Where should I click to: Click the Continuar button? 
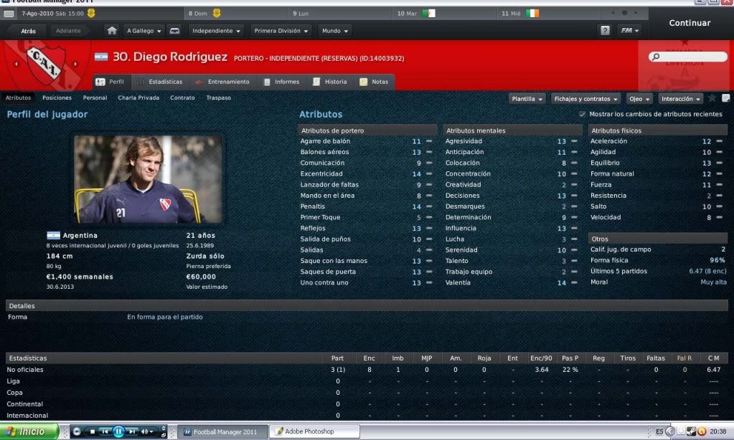coord(690,23)
